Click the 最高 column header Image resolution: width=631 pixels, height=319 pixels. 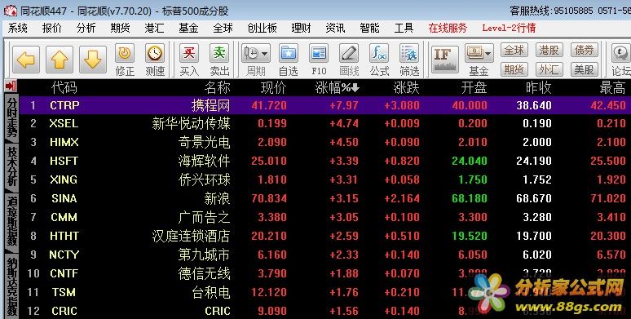612,87
